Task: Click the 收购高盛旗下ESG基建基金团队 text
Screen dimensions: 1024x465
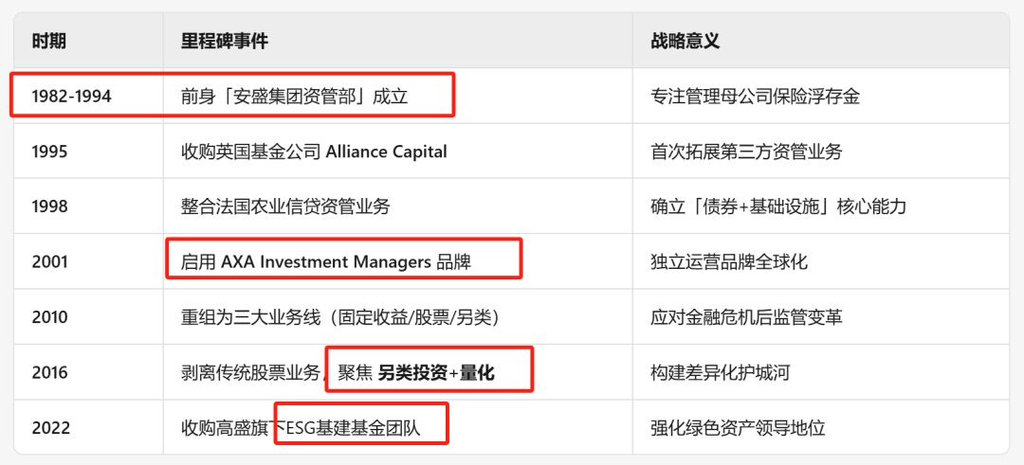Action: click(313, 428)
